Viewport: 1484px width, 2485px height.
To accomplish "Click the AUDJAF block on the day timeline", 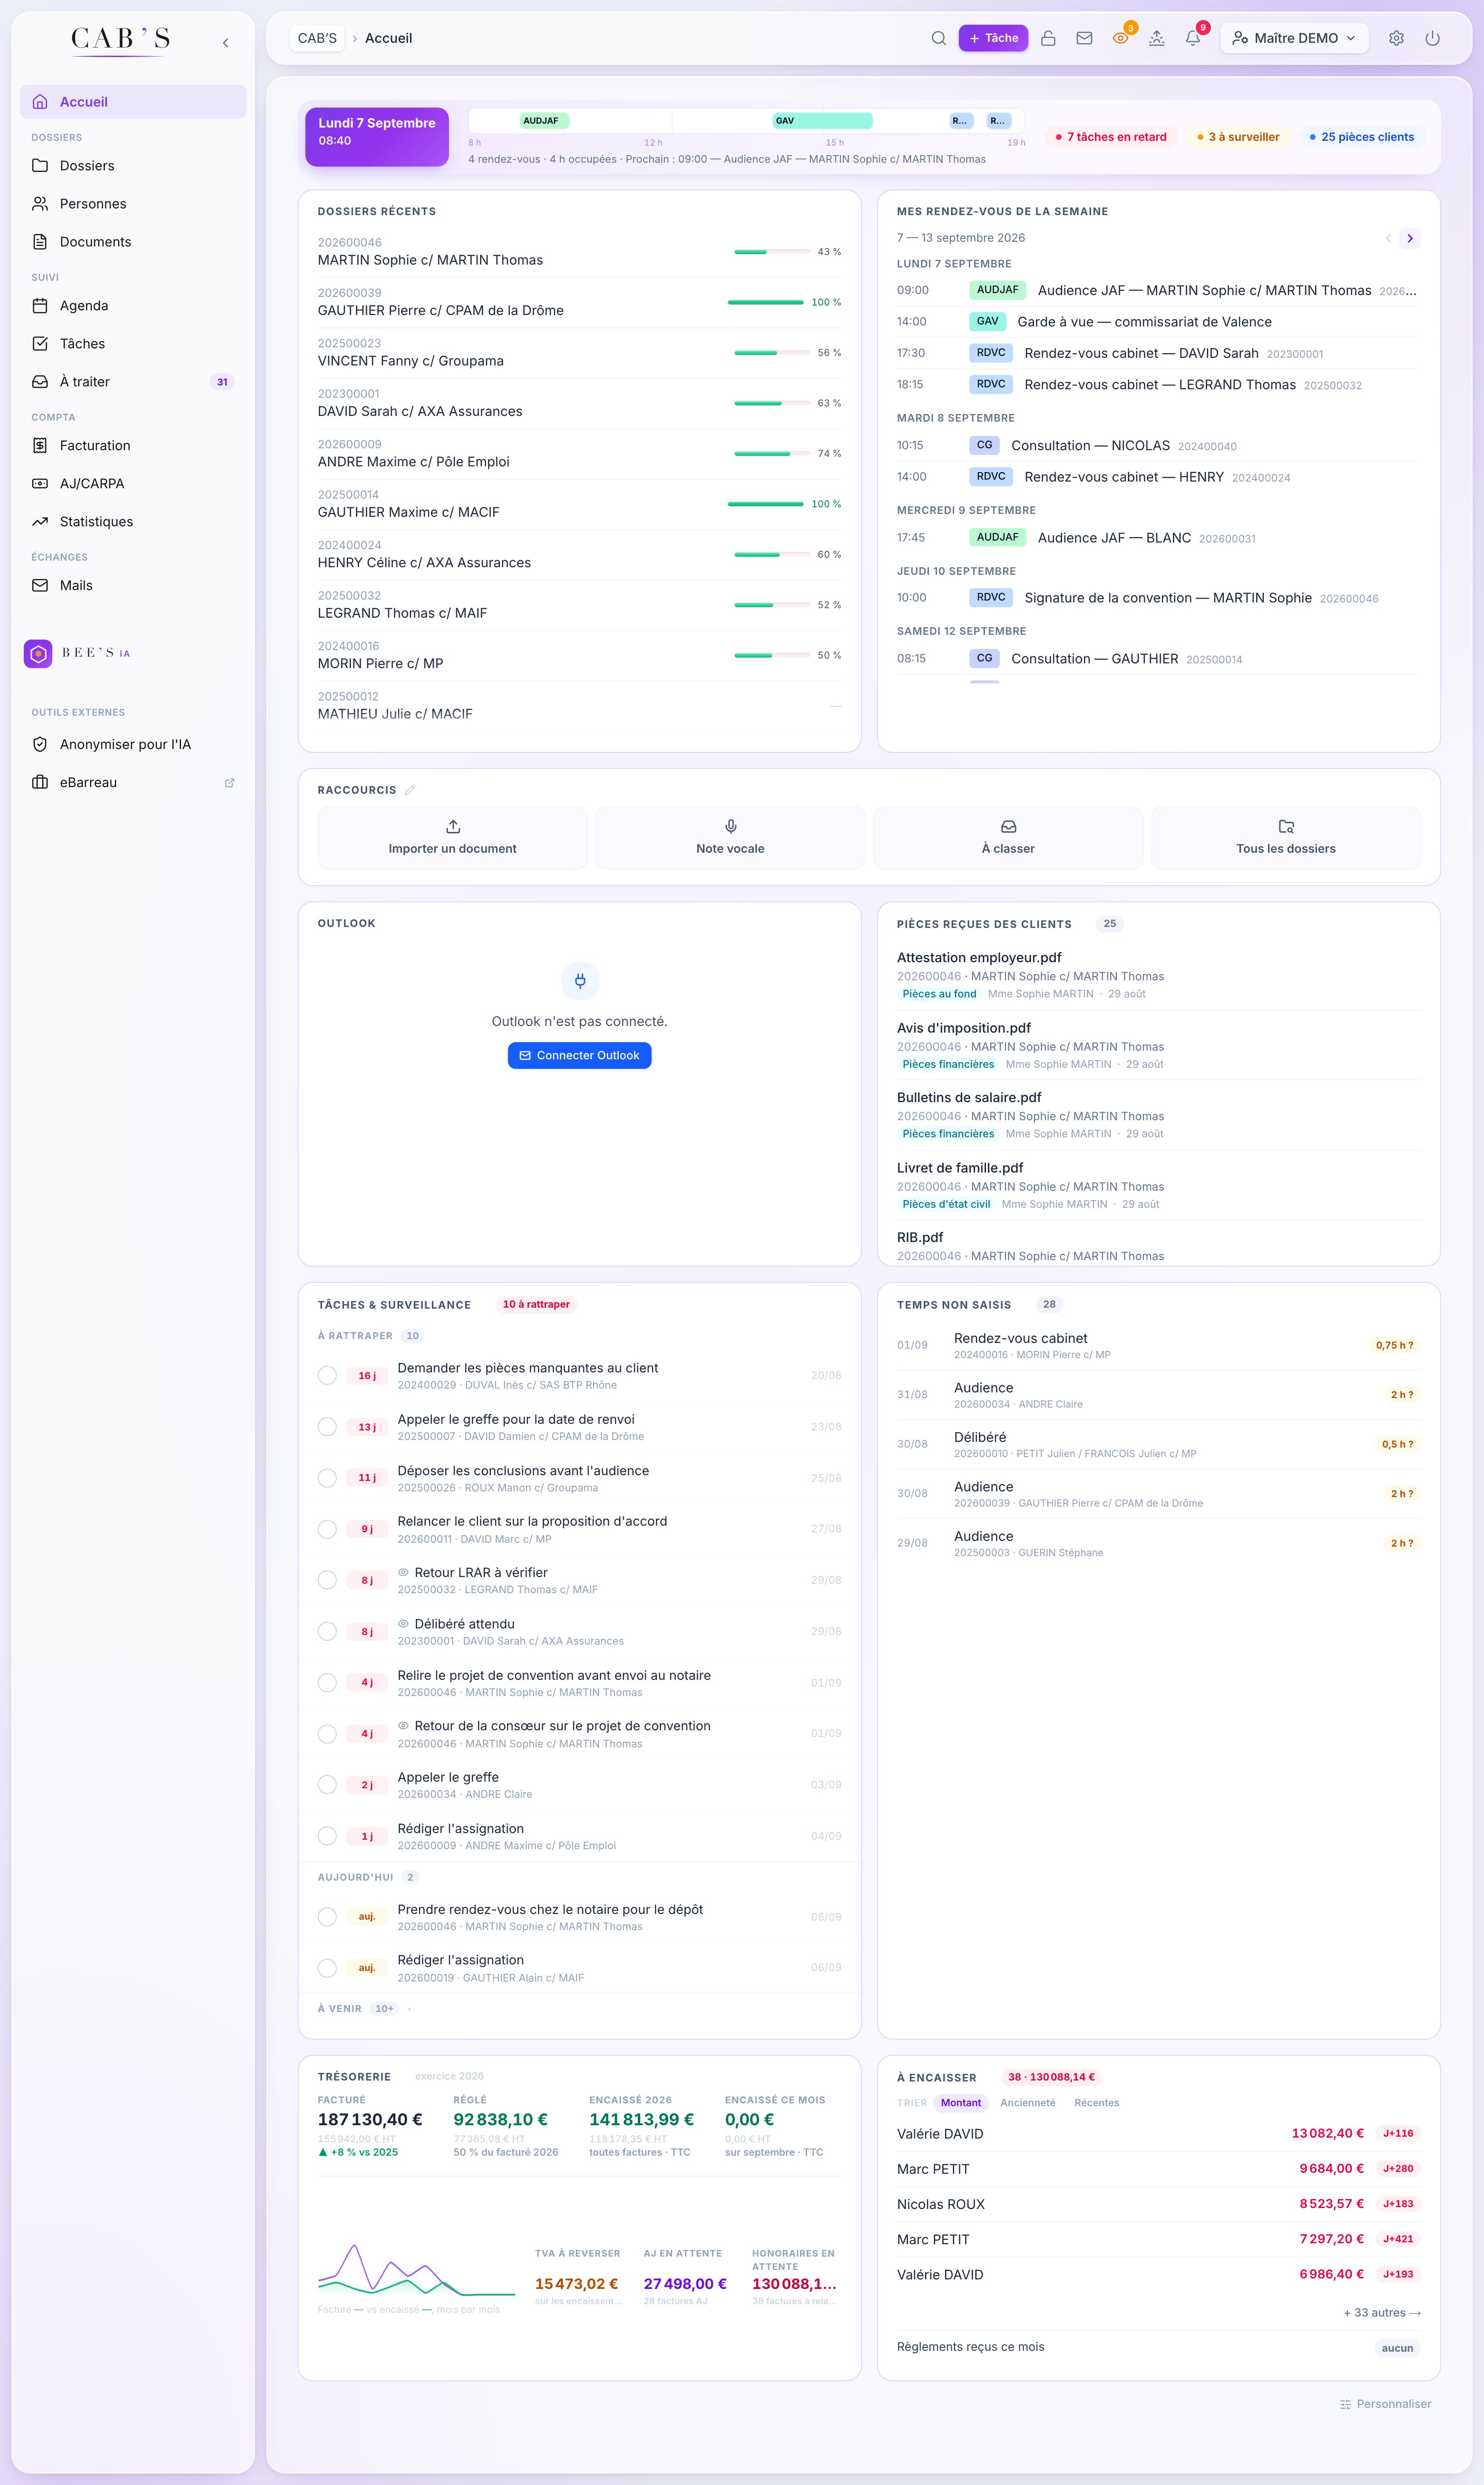I will coord(544,121).
